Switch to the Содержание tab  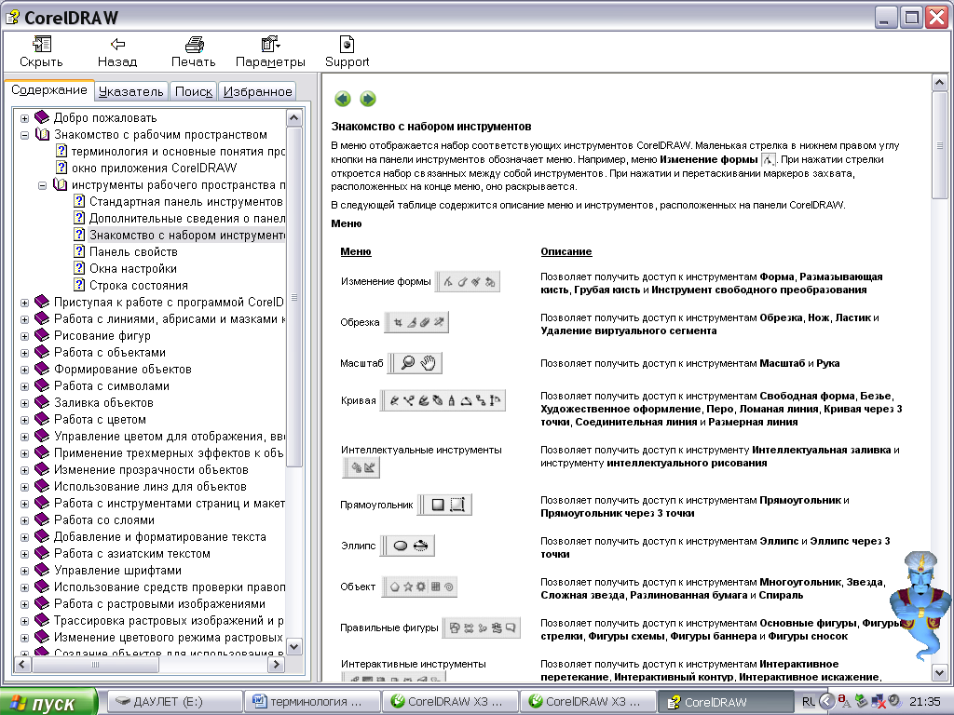pyautogui.click(x=49, y=90)
